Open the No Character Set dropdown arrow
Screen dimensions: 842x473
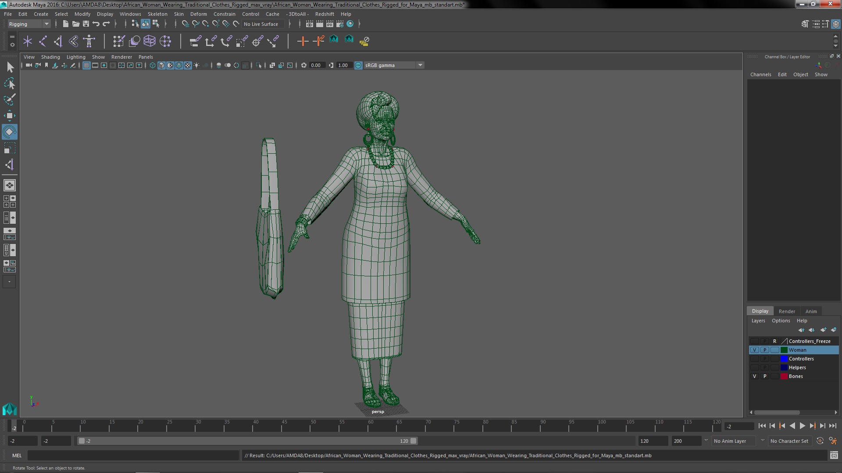pos(763,441)
